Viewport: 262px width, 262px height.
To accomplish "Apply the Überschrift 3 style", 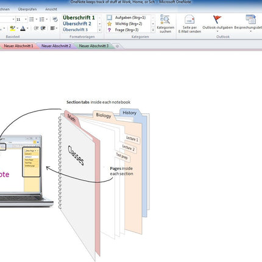I will pos(76,30).
